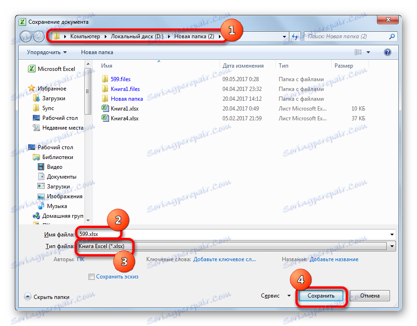Expand arrow after Новая папка (2) breadcrumb
The width and height of the screenshot is (417, 326).
[219, 36]
